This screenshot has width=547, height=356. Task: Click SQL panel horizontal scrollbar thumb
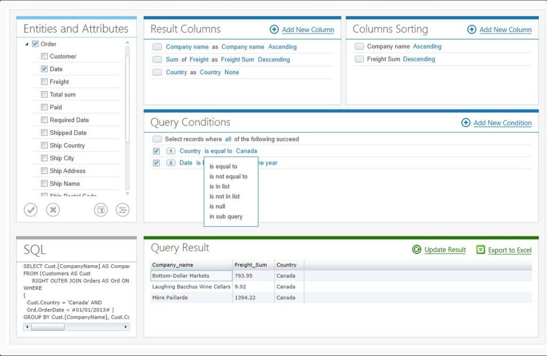tap(48, 327)
